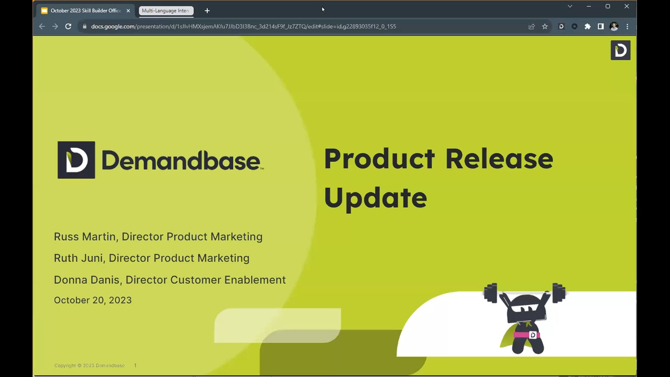Expand the tab search chevron
The height and width of the screenshot is (377, 670).
(x=570, y=6)
